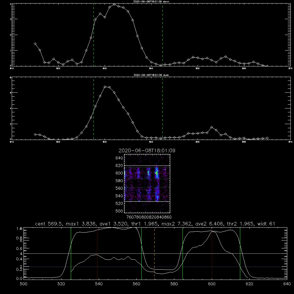
Task: Click red dotted line at 600 in bottom plot
Action: [212, 253]
